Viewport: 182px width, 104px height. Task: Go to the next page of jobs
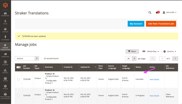pos(175,59)
